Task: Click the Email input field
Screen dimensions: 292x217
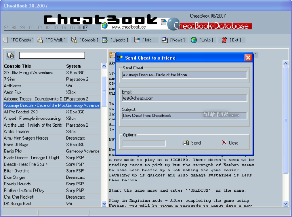Action: pos(184,98)
